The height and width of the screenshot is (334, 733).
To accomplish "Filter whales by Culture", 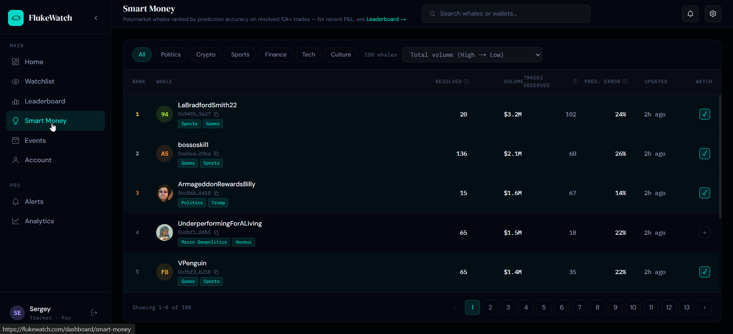I will 341,55.
